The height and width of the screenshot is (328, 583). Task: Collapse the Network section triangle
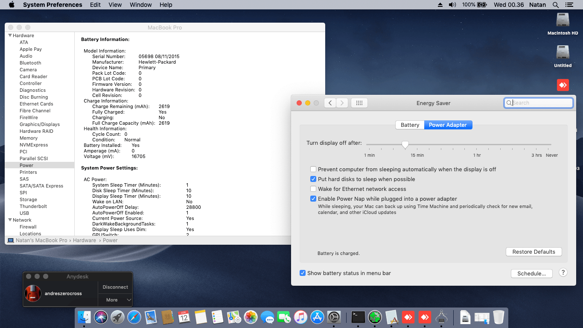coord(10,220)
